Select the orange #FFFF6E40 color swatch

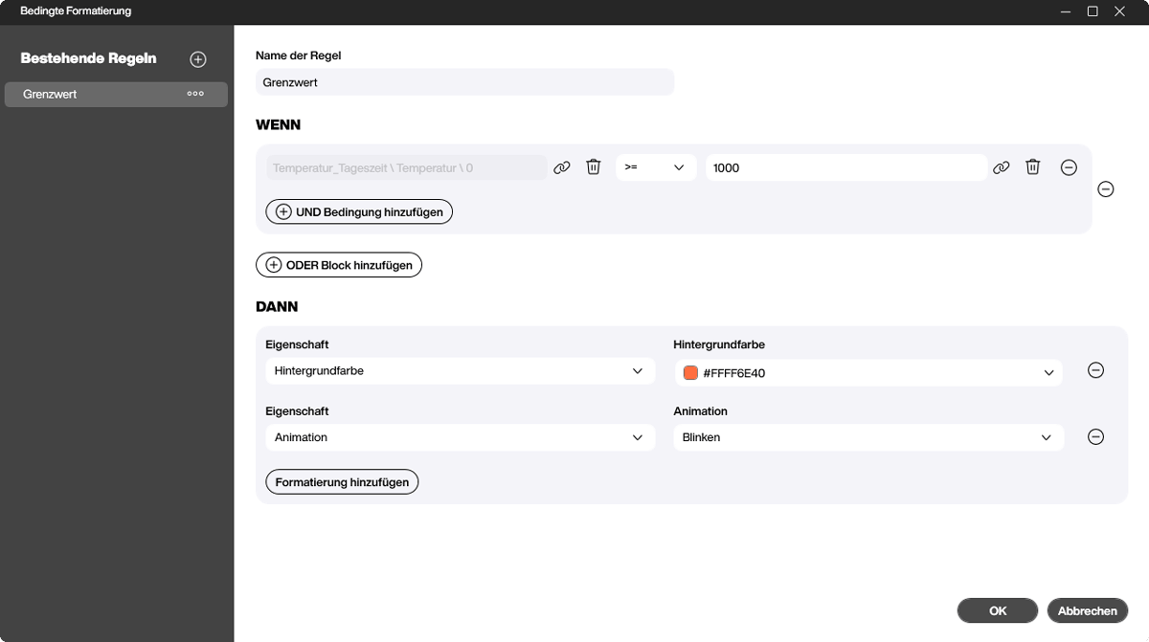tap(690, 372)
